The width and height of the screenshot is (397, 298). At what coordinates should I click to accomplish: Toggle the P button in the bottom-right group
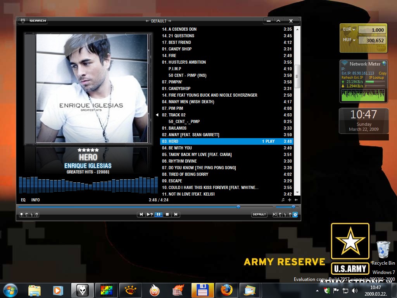click(x=280, y=215)
